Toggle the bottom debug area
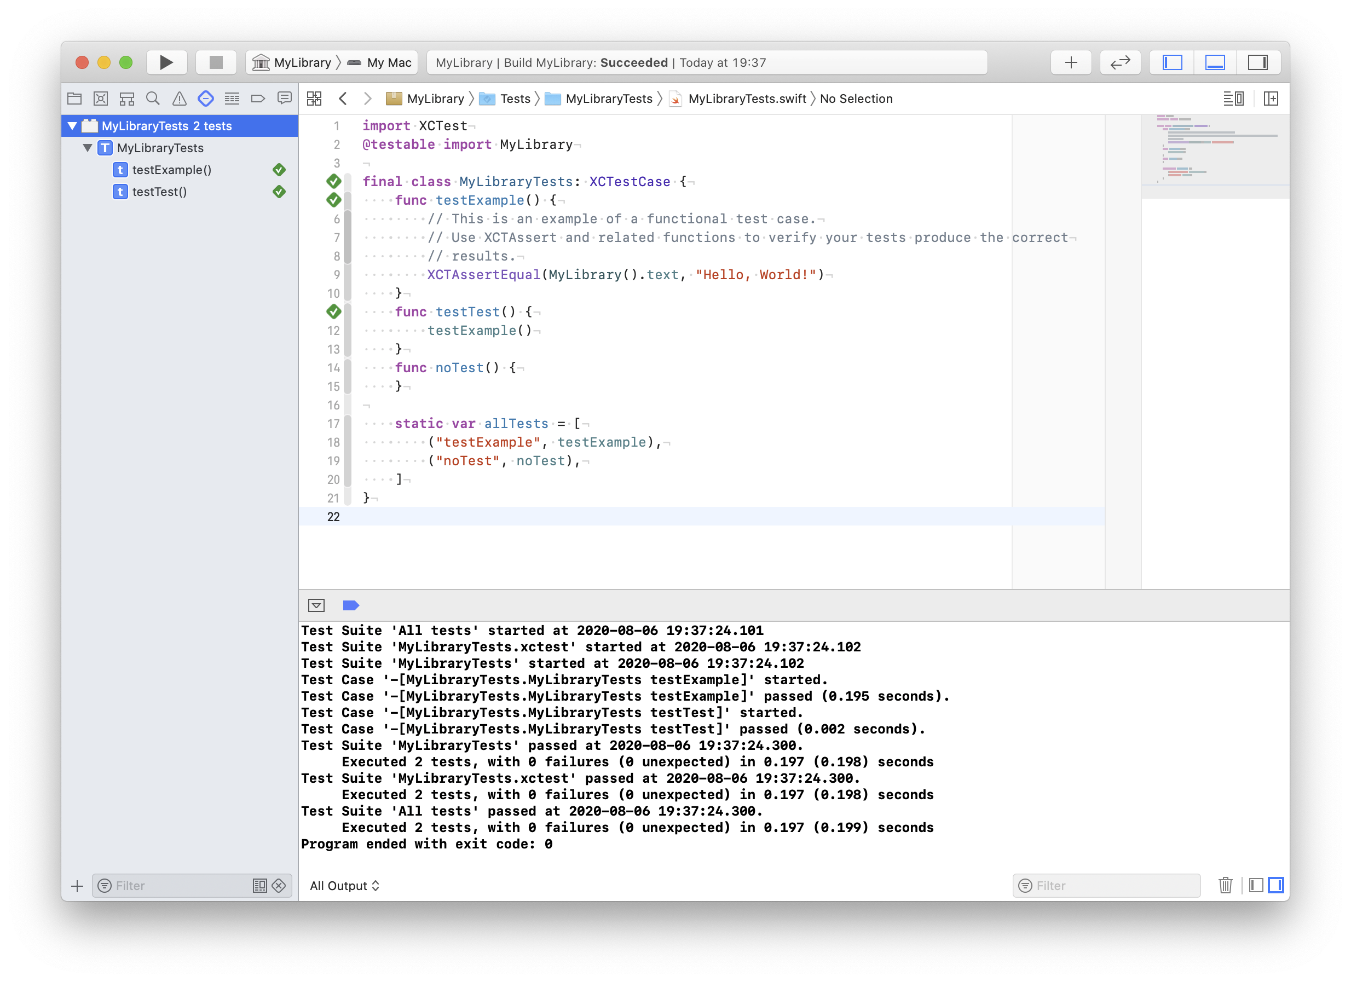Screen dimensions: 1351x982 1215,62
